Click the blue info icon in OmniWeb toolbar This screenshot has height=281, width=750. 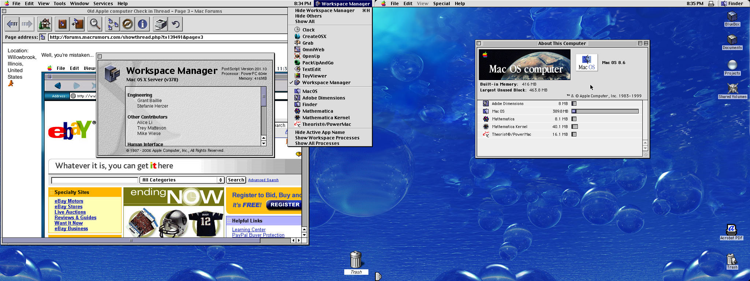point(142,24)
